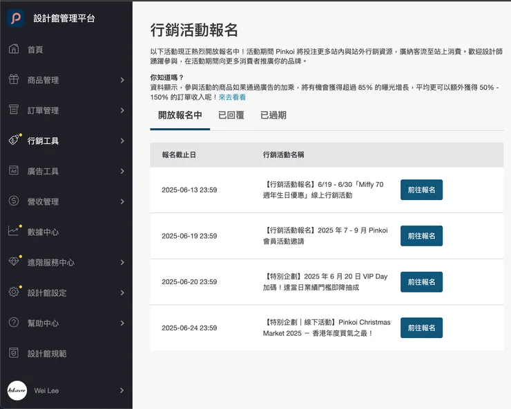This screenshot has width=511, height=409.
Task: Click 前往報名 for Miffy 70 activity
Action: click(421, 190)
